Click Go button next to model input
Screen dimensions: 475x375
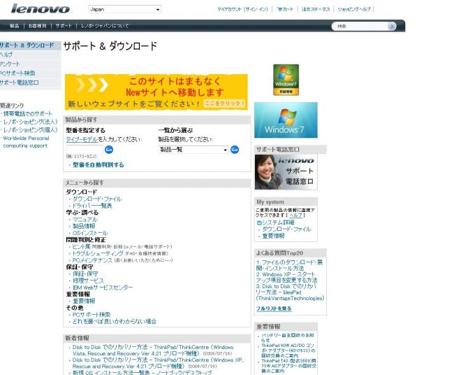click(109, 150)
